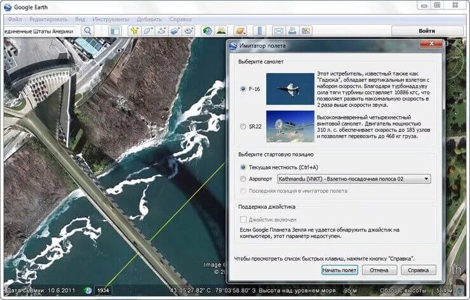470x300 pixels.
Task: Click the coordinates readout in status bar
Action: [x=213, y=290]
